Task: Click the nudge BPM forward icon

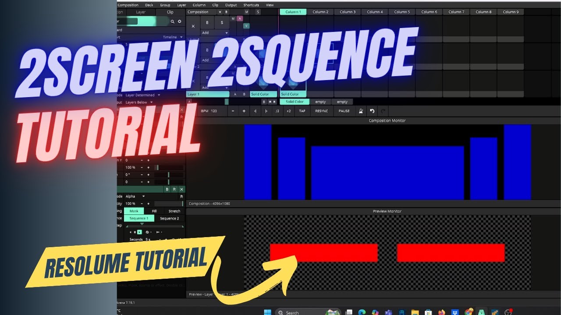Action: (266, 111)
